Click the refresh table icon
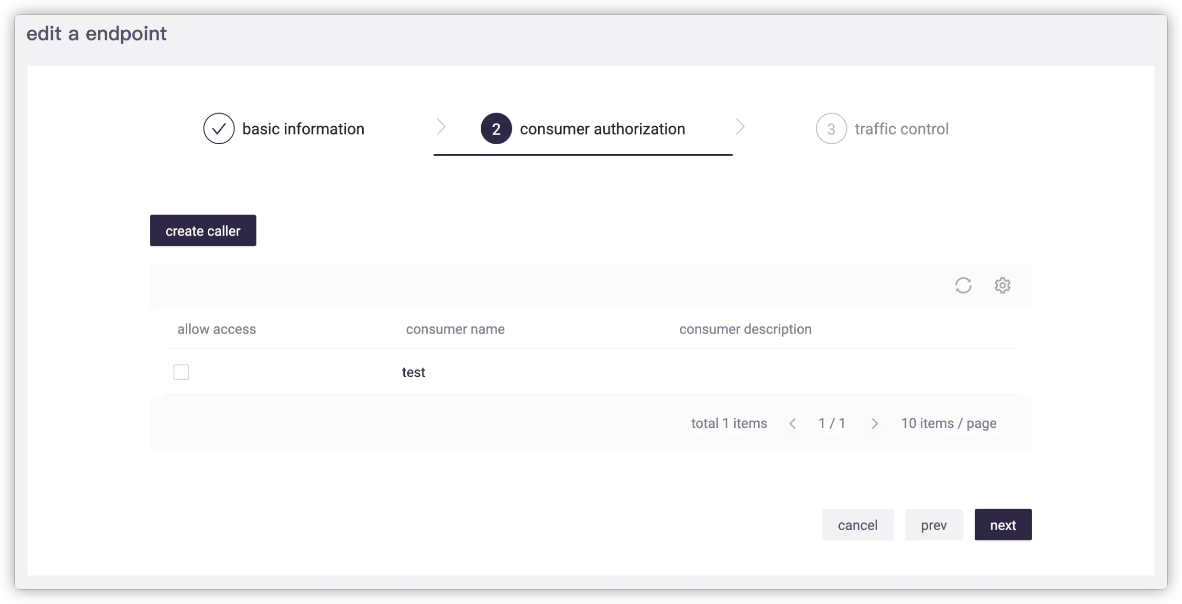The image size is (1182, 604). click(x=963, y=285)
